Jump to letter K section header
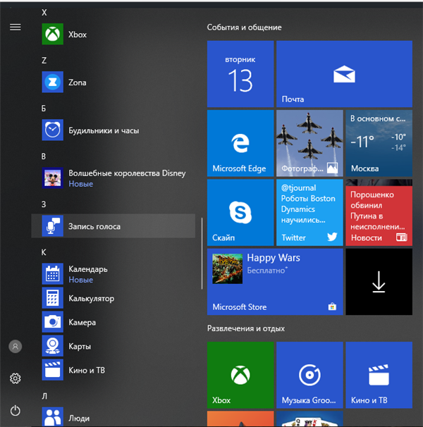Image resolution: width=423 pixels, height=427 pixels. pyautogui.click(x=44, y=252)
